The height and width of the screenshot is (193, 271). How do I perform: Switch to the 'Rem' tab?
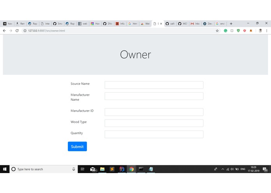[20, 24]
